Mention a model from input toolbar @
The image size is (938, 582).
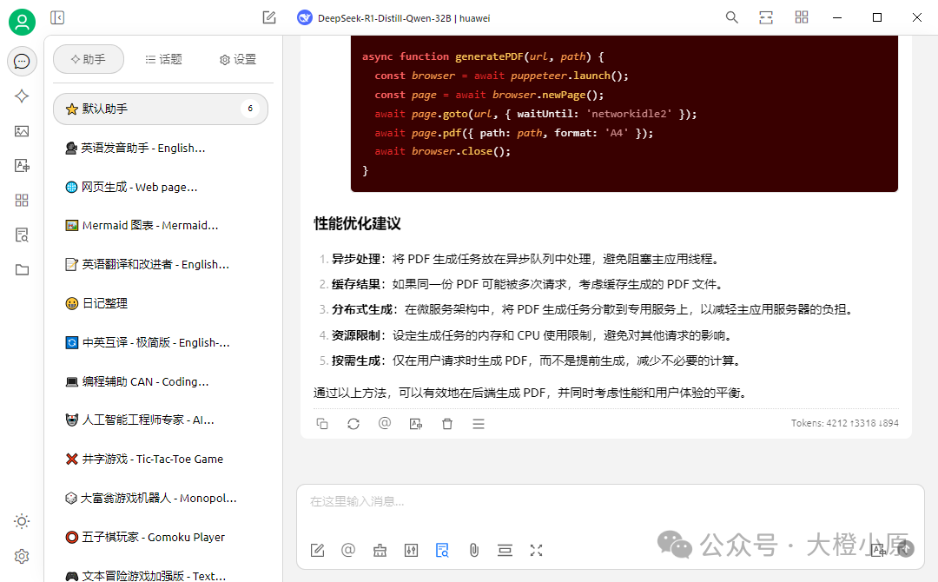pos(348,551)
